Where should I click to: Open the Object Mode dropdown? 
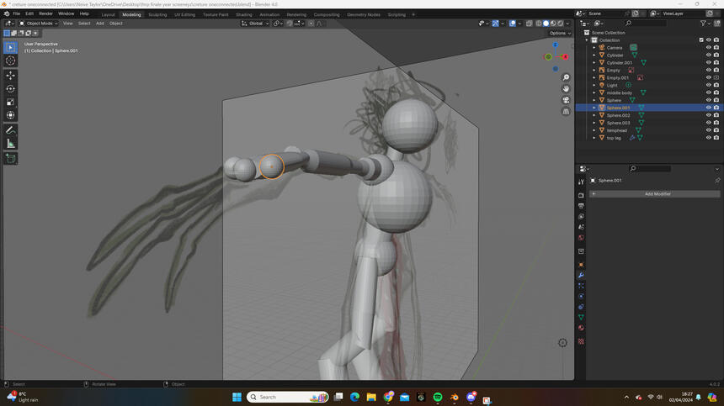[x=39, y=24]
